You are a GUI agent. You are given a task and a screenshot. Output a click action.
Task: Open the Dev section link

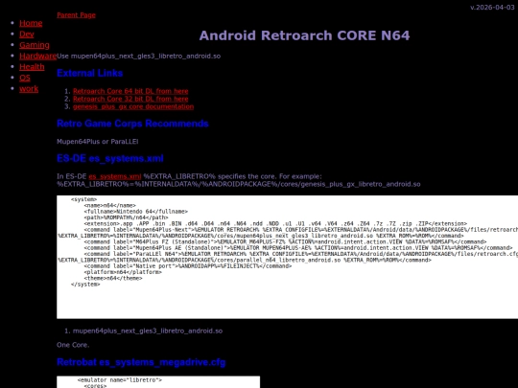click(27, 34)
